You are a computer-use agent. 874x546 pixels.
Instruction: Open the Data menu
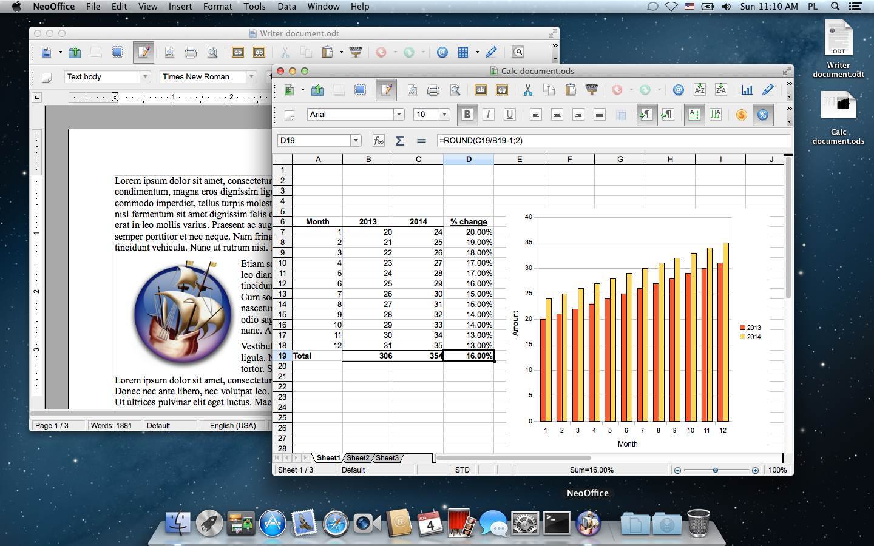[x=286, y=7]
